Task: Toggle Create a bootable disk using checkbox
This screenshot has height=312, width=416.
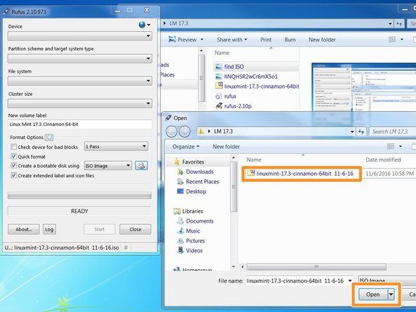Action: point(14,166)
